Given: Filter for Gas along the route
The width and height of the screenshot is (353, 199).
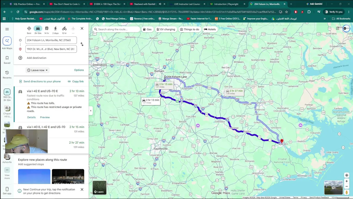Looking at the screenshot, I should coord(148,29).
